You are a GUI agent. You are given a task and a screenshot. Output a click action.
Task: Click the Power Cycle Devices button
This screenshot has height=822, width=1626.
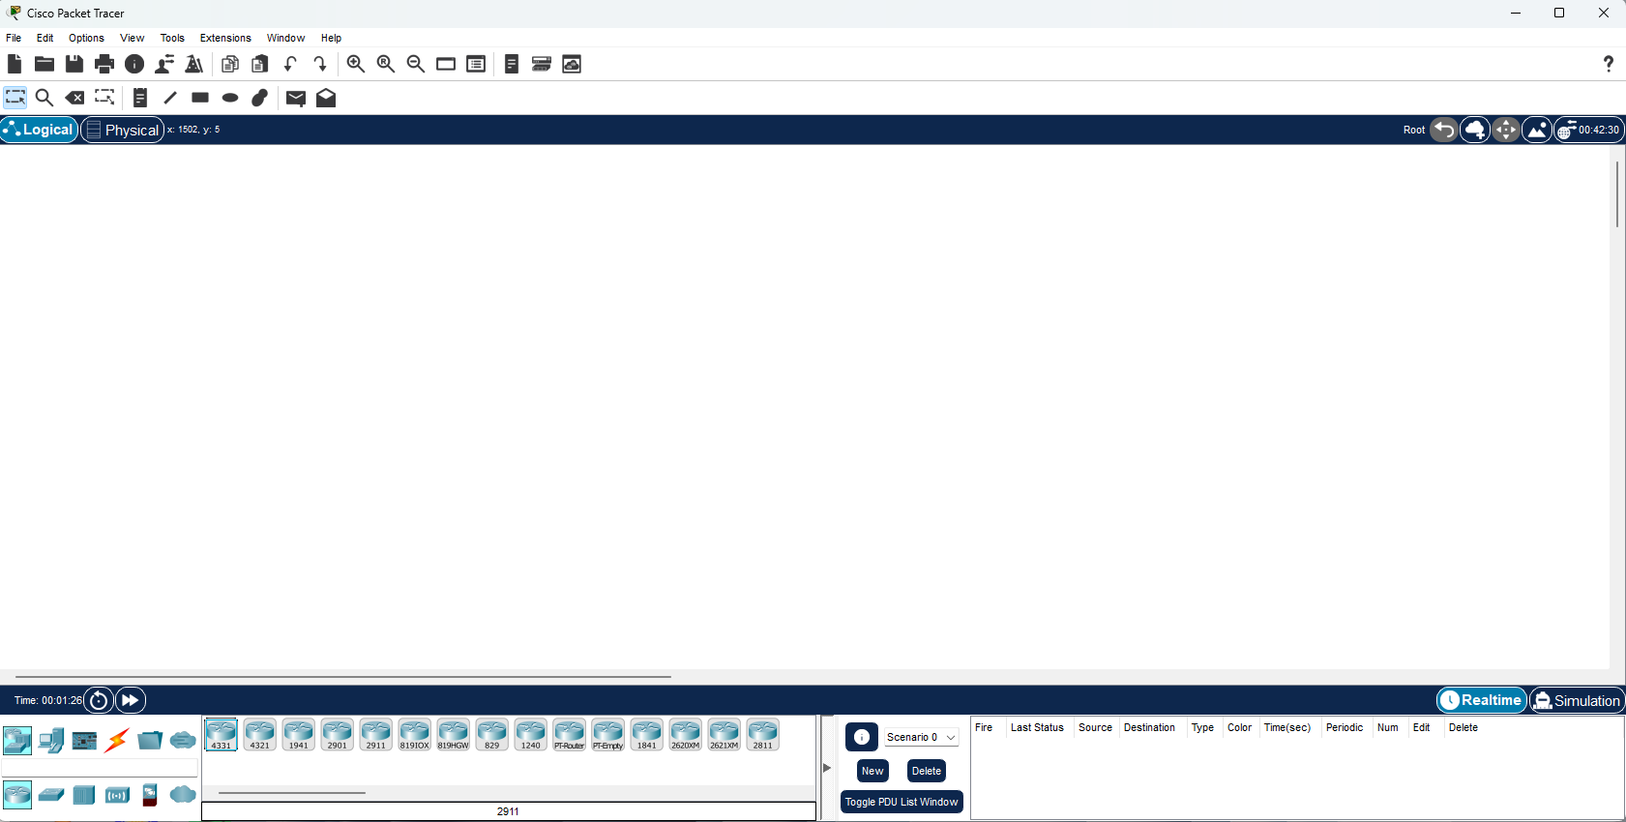(x=99, y=700)
